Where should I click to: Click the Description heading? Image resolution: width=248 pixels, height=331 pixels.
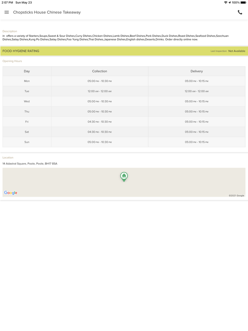[x=10, y=31]
